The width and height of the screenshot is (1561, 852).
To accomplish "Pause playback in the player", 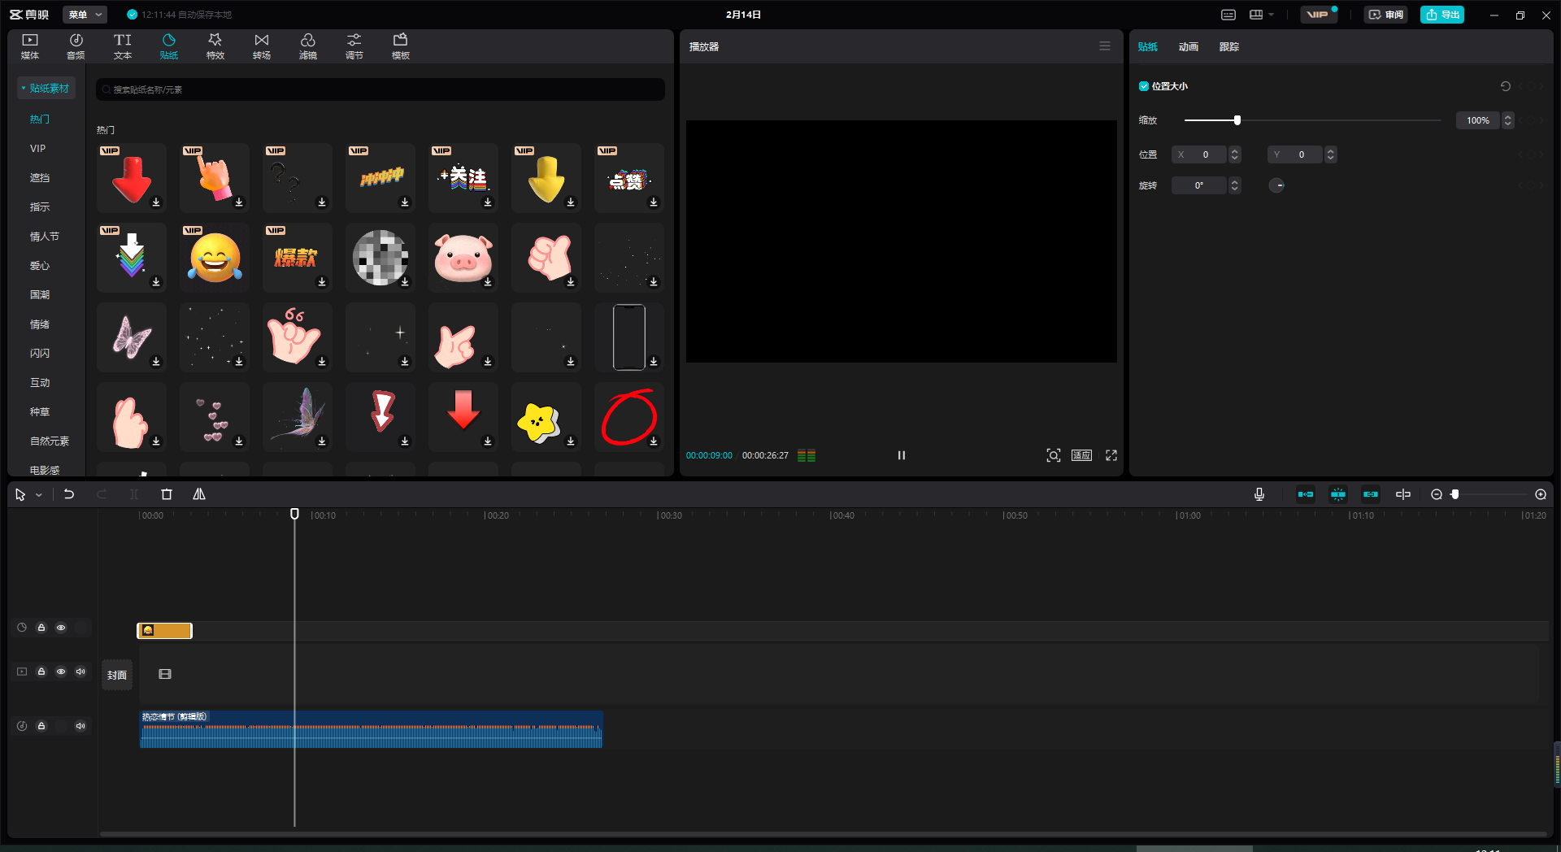I will [902, 455].
